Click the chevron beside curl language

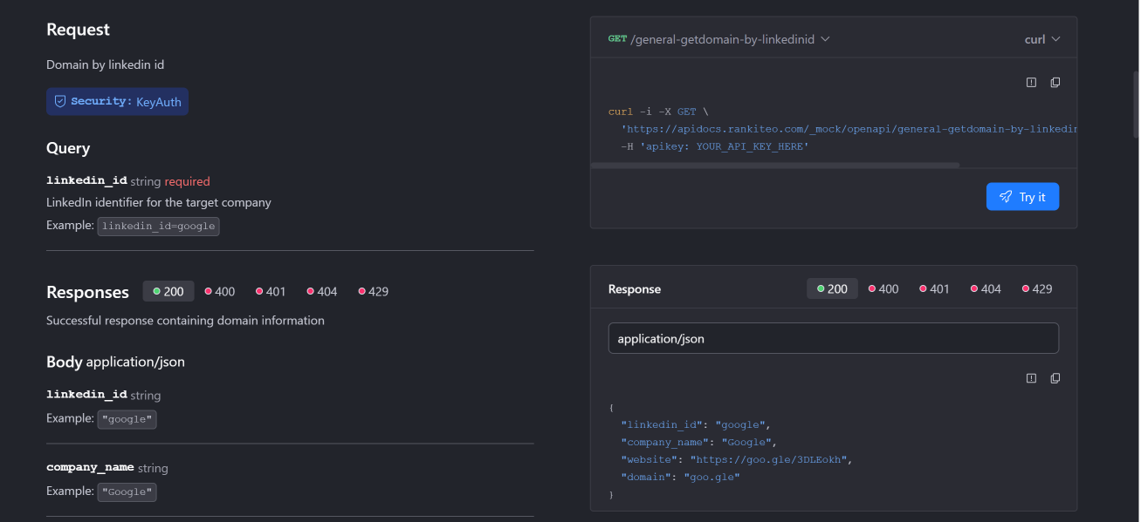(x=1055, y=39)
